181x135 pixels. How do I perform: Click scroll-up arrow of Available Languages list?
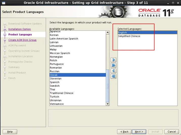108,32
